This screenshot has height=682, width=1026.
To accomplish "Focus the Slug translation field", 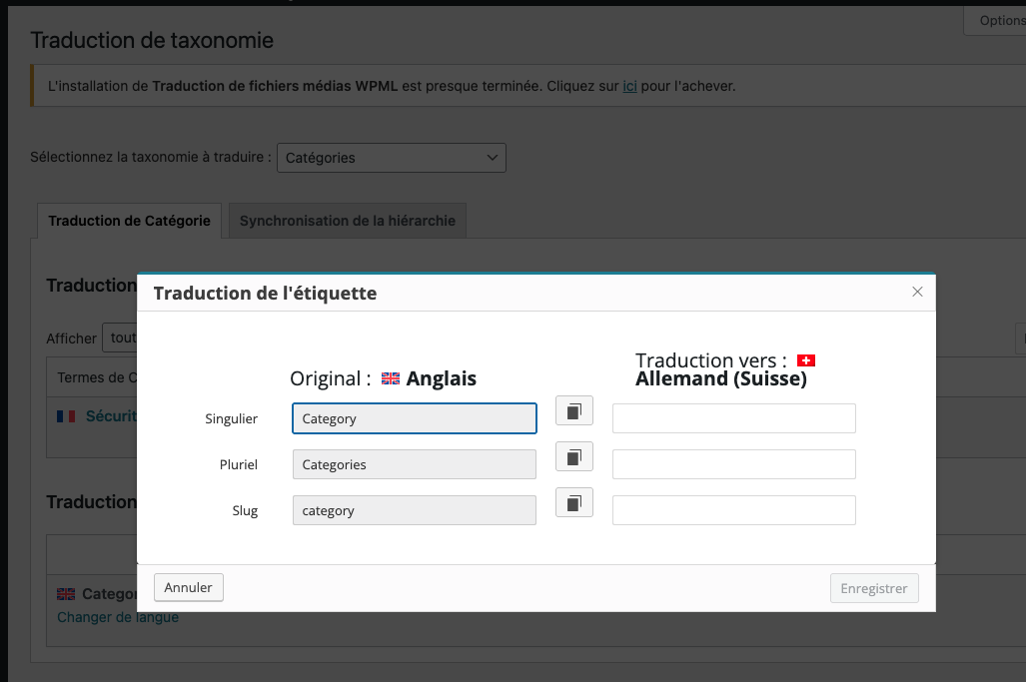I will click(733, 510).
